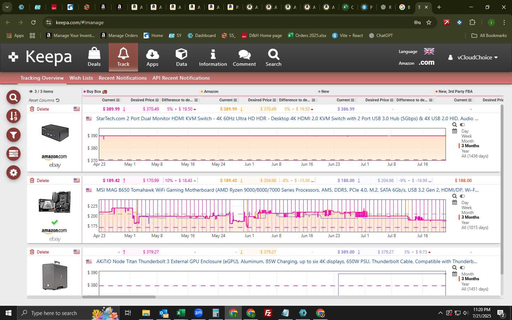
Task: Click StarTech KVM product thumbnail
Action: 54,133
